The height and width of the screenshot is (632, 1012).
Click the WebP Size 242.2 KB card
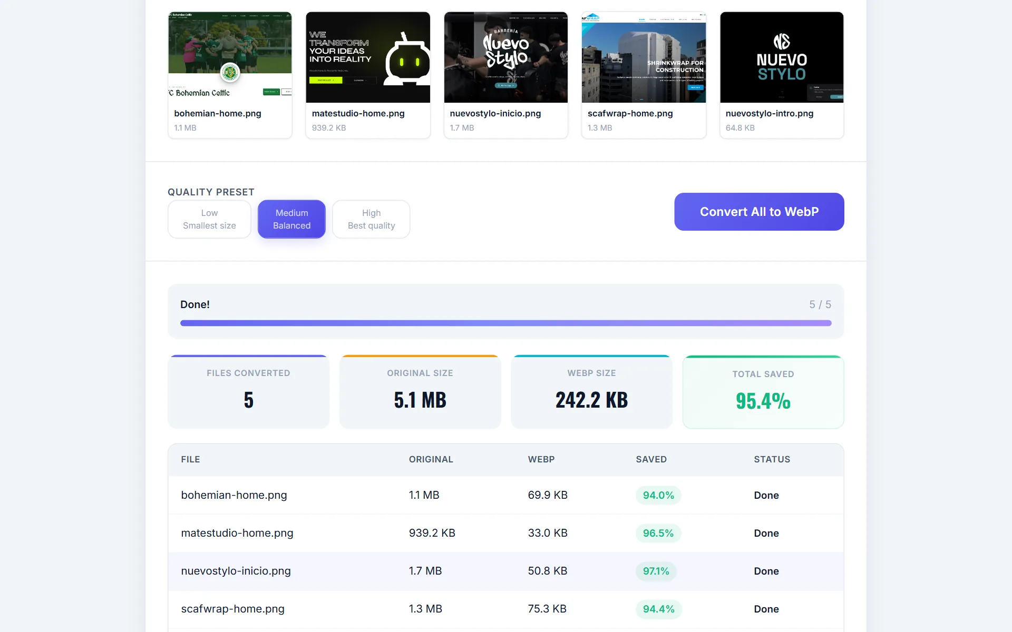(591, 392)
